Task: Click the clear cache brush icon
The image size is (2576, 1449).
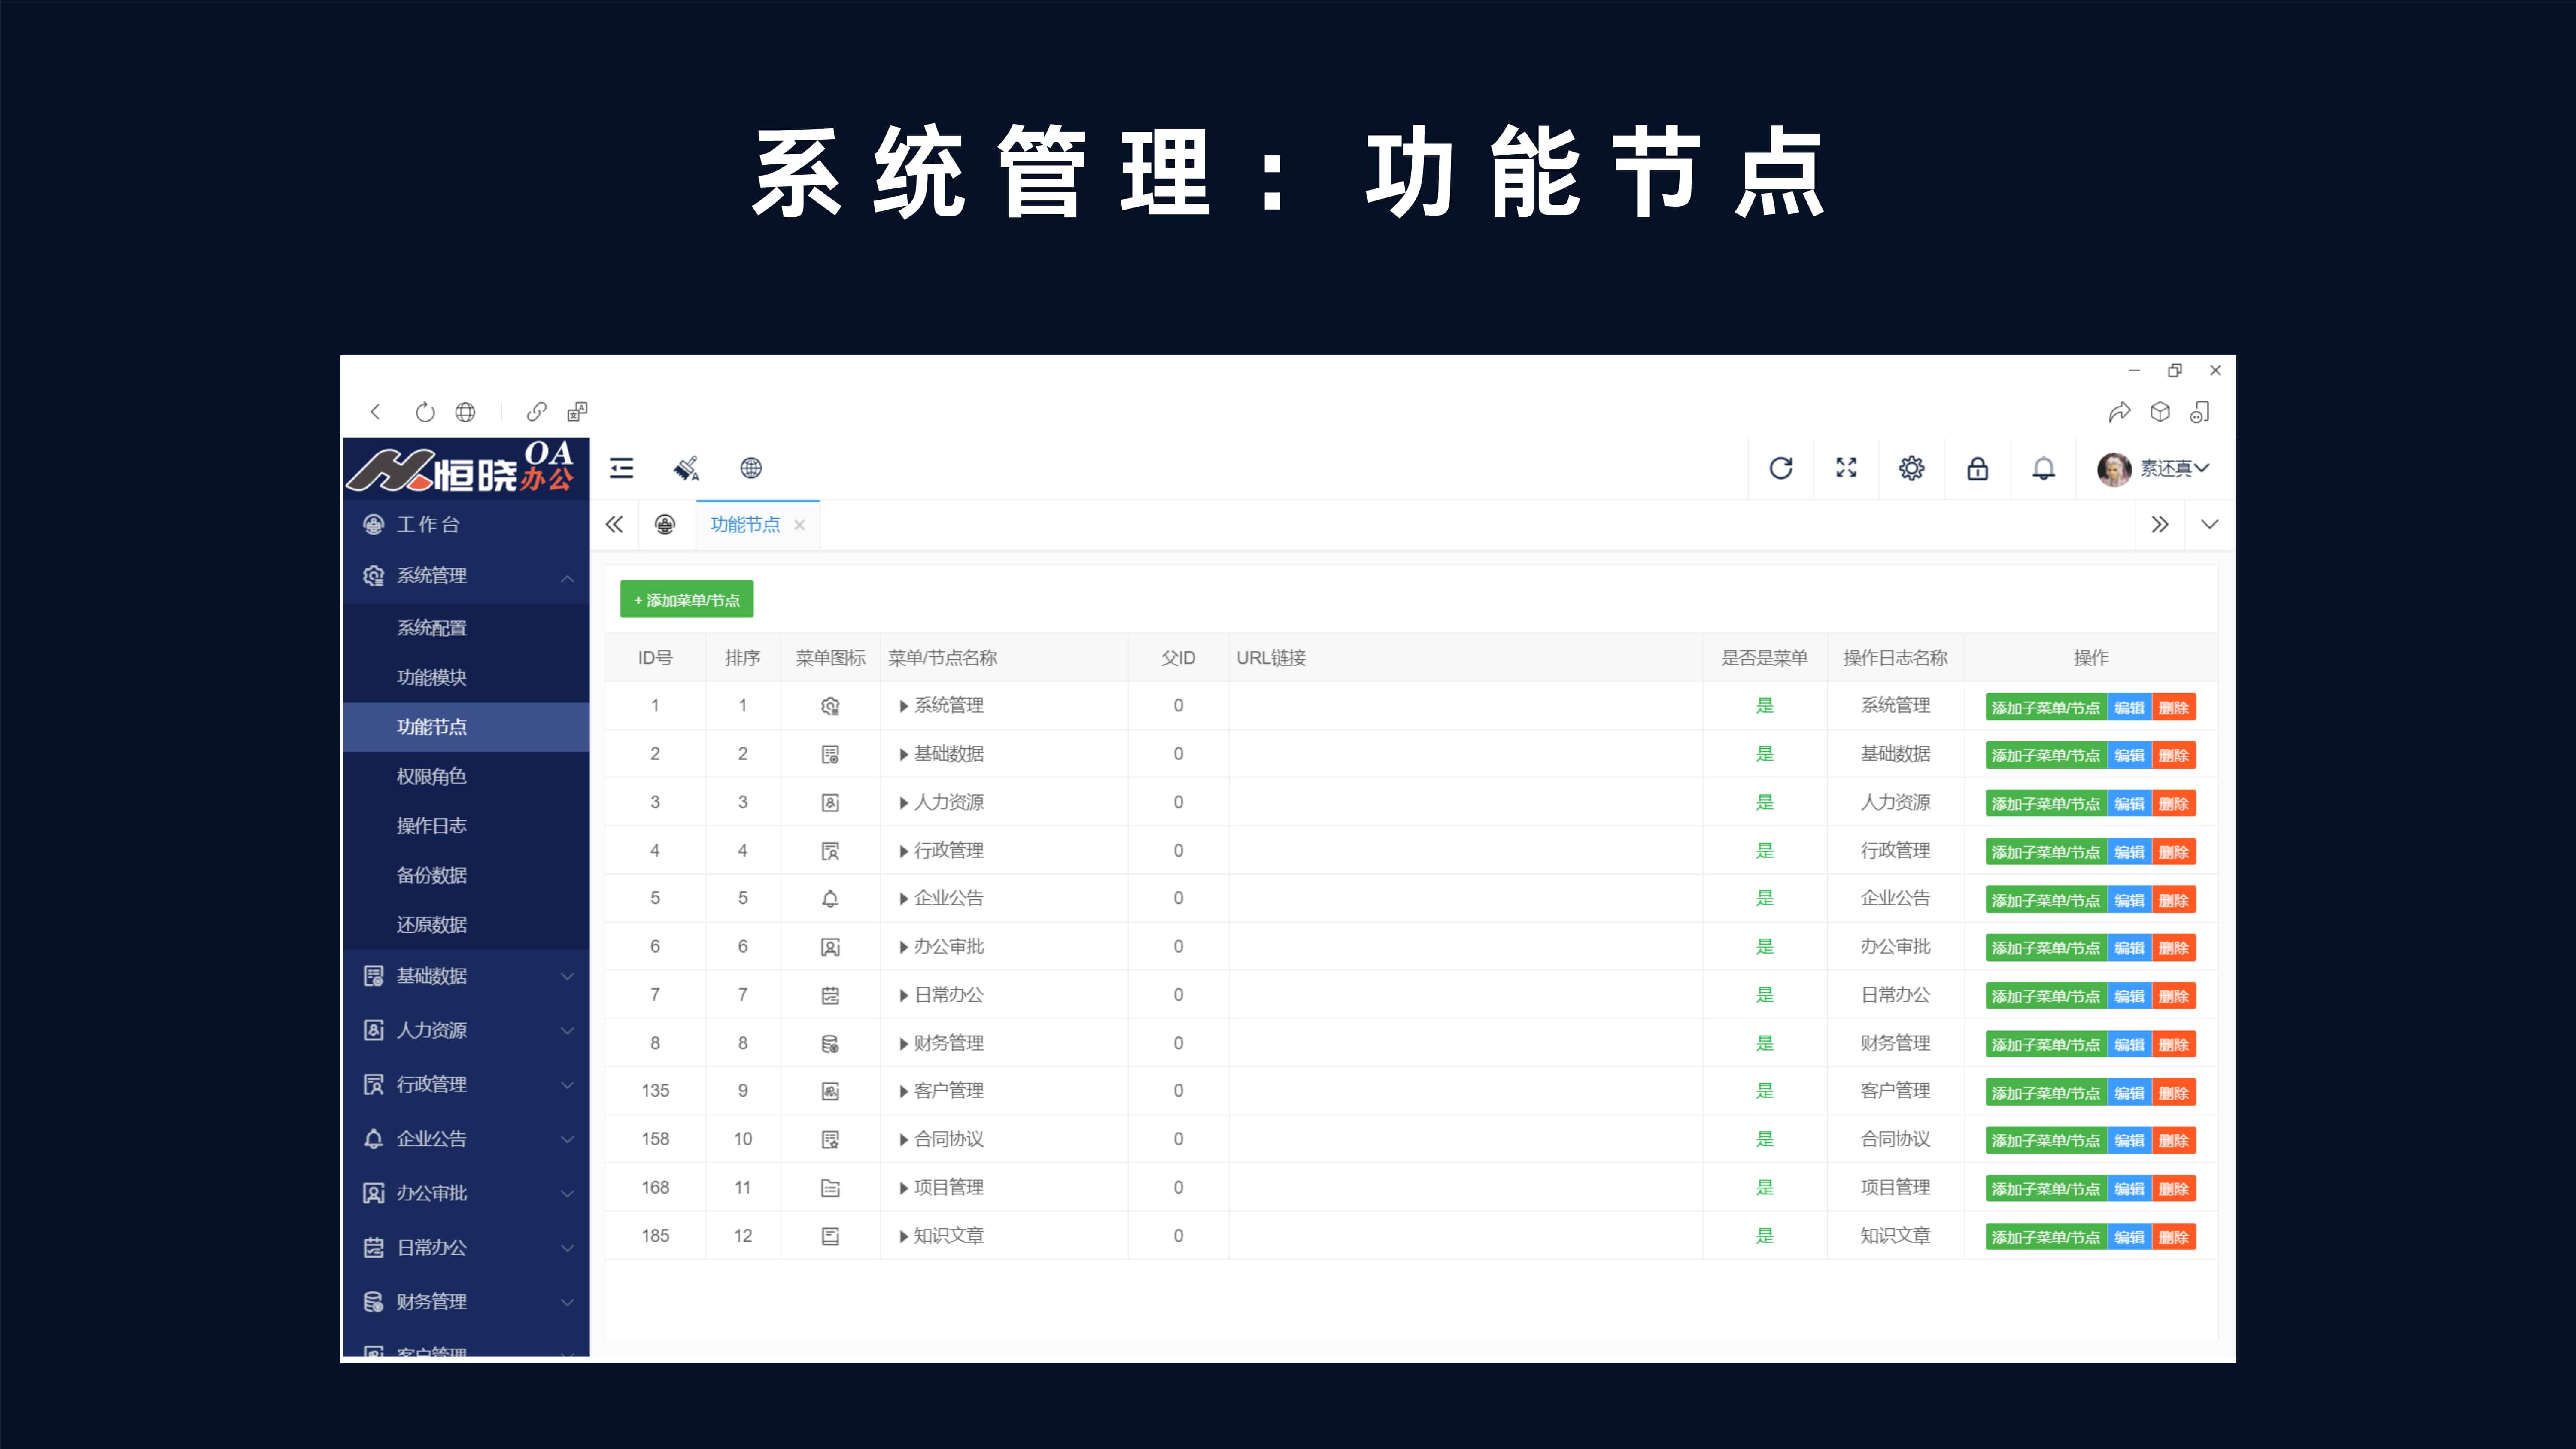Action: point(686,468)
